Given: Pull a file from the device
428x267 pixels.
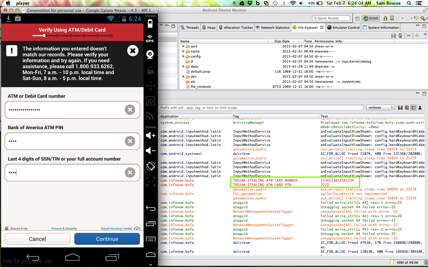Looking at the screenshot, I should (394, 36).
